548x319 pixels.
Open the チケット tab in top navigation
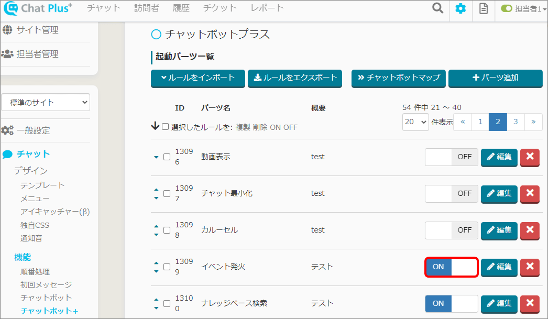(x=220, y=8)
